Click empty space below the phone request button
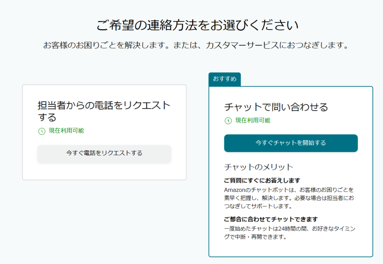The height and width of the screenshot is (264, 383). (104, 171)
